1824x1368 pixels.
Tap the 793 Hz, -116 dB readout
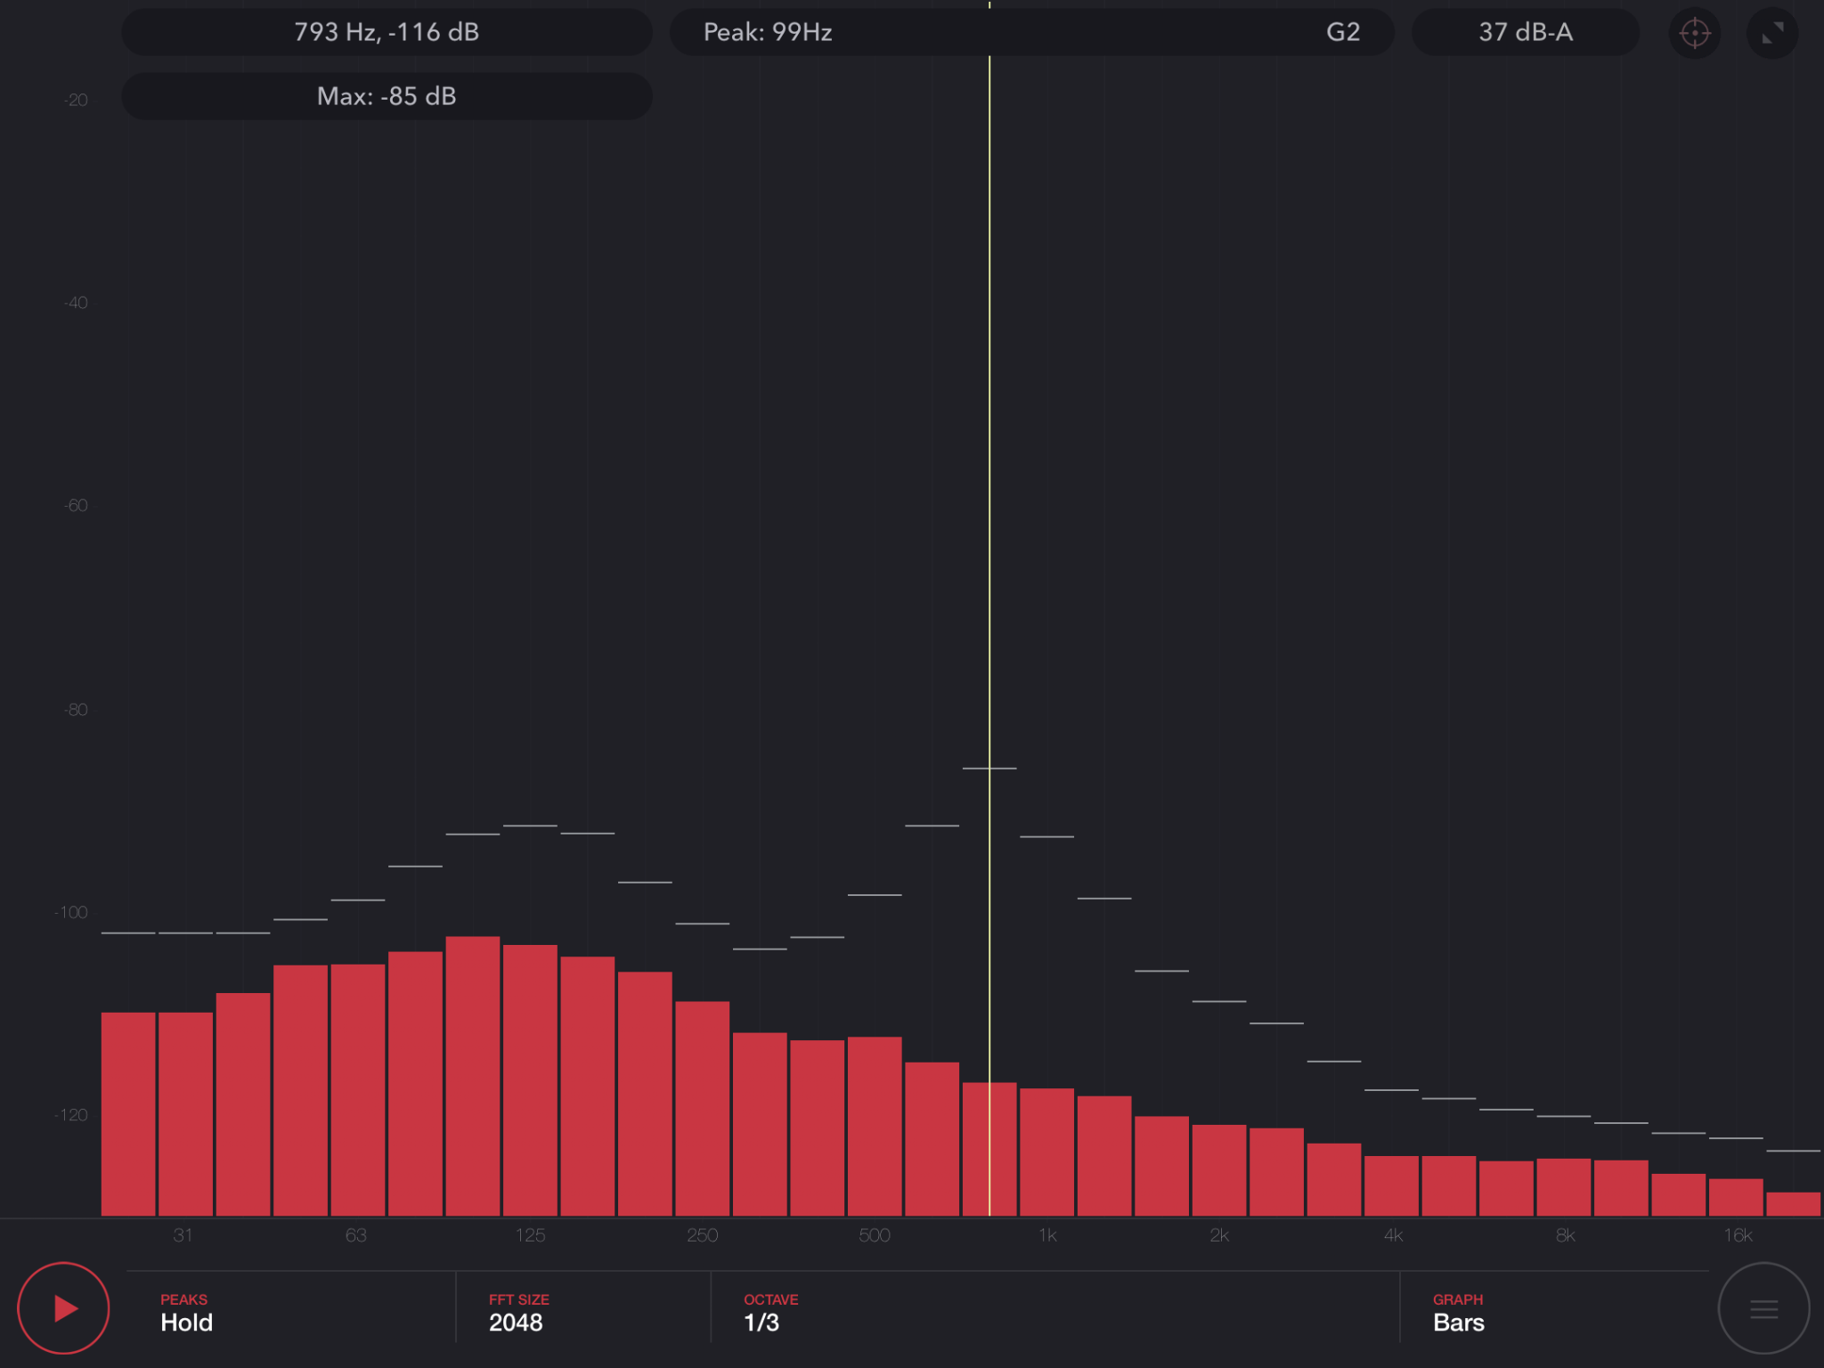[387, 32]
